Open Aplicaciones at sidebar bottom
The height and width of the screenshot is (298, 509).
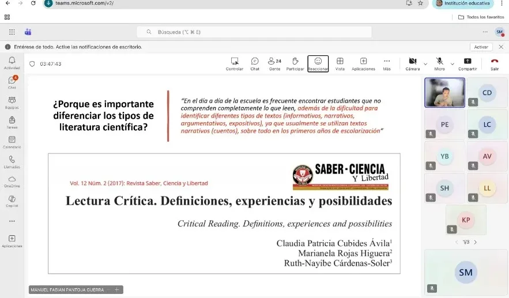12,241
